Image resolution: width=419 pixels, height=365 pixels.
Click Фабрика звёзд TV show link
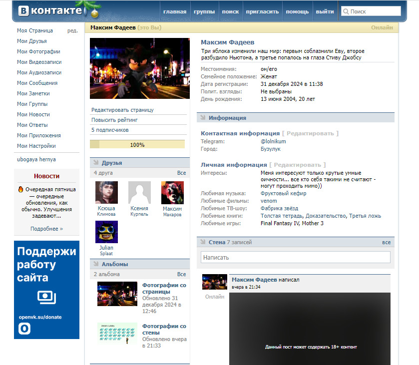279,208
